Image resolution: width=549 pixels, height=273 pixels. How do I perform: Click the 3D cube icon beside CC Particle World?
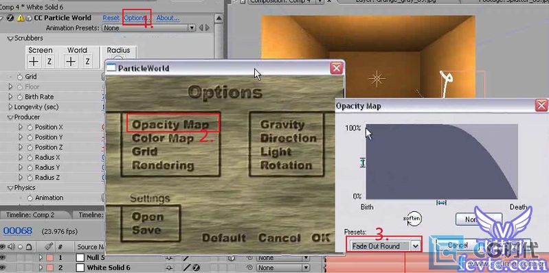pos(29,18)
